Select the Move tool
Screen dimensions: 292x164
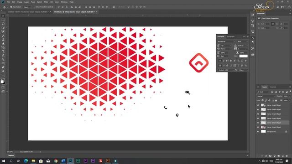(x=3, y=16)
